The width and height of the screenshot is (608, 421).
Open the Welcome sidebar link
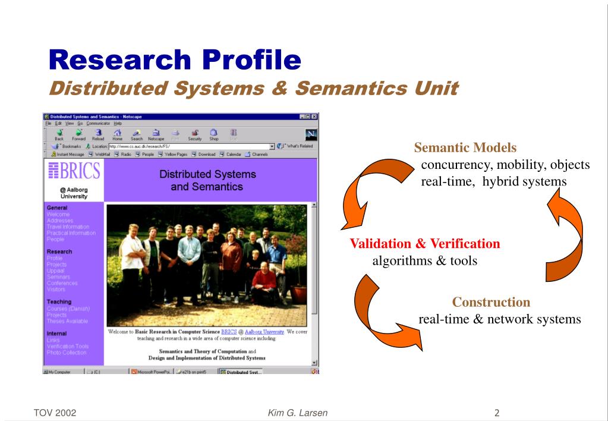58,214
